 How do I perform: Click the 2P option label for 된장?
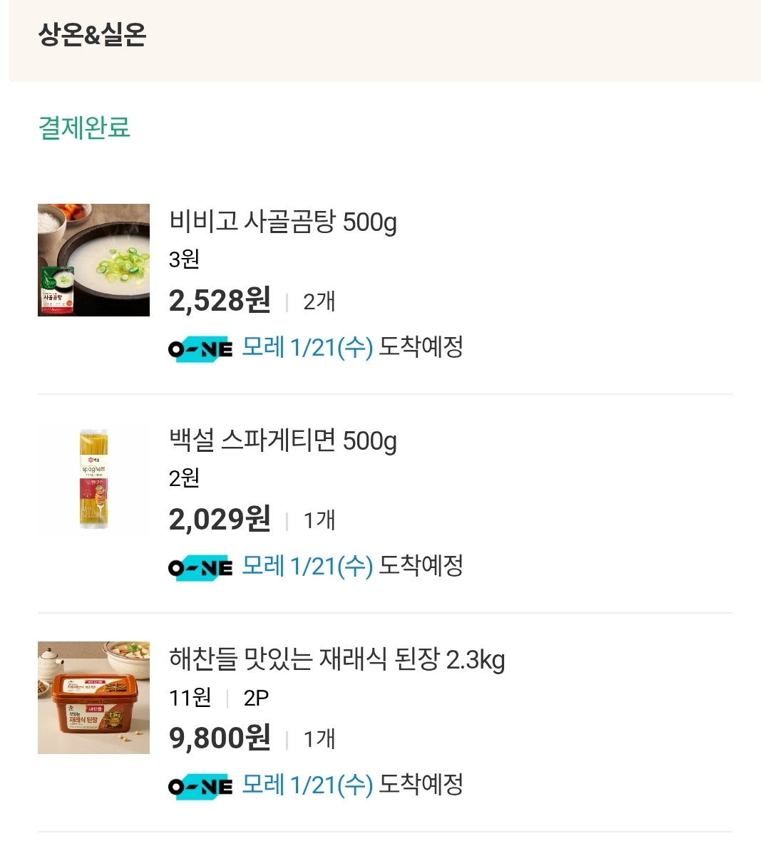[256, 698]
